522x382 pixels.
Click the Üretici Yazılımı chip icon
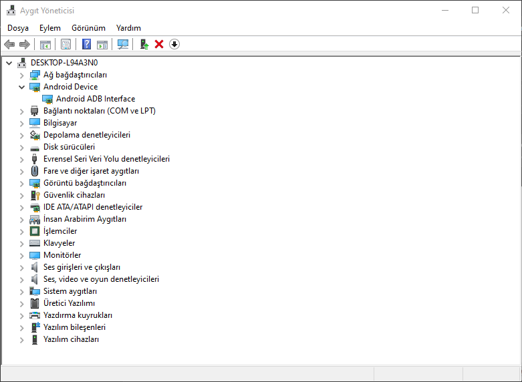tap(35, 303)
